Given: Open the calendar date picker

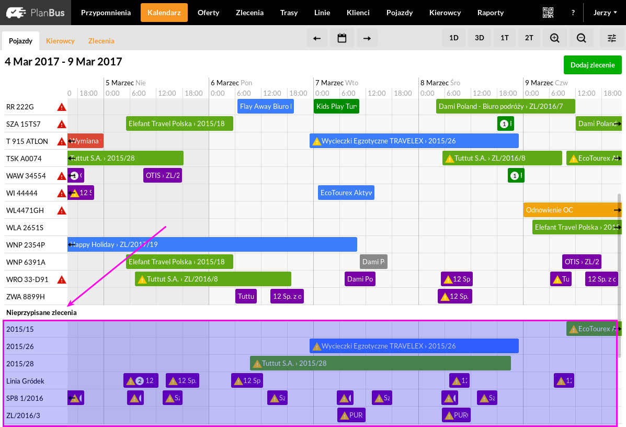Looking at the screenshot, I should (342, 38).
